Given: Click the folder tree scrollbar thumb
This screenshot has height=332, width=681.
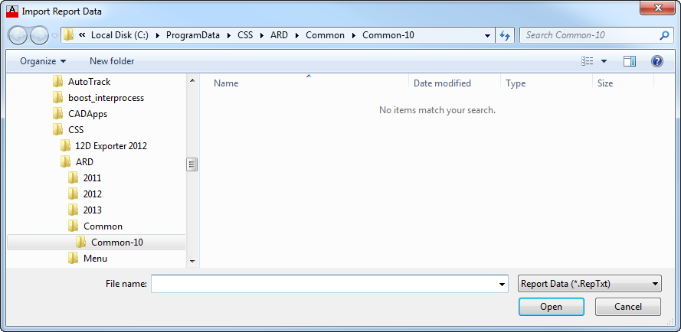Looking at the screenshot, I should pyautogui.click(x=192, y=164).
